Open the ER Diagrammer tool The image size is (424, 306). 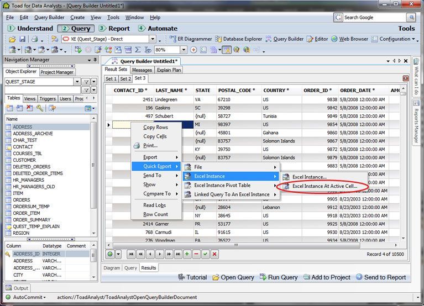pyautogui.click(x=190, y=39)
